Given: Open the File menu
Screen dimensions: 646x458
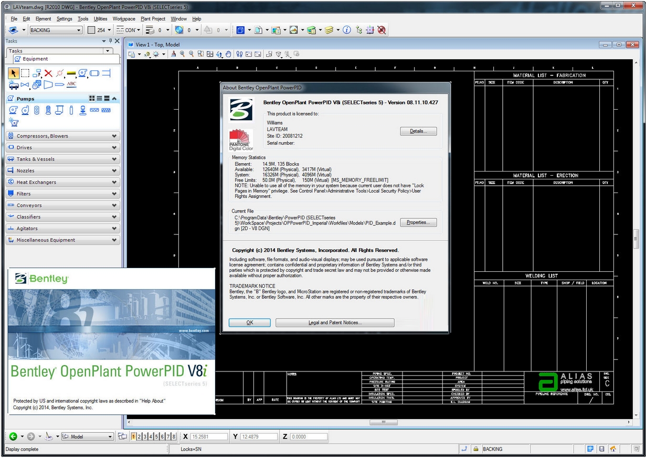Looking at the screenshot, I should click(x=14, y=19).
